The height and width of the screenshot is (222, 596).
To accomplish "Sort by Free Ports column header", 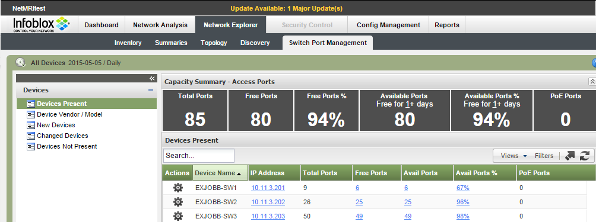I will pos(377,173).
